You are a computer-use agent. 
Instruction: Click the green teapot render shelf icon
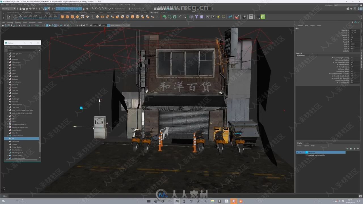point(164,17)
